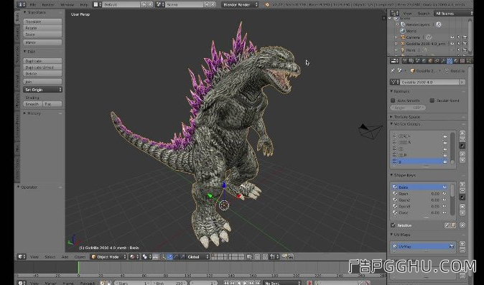The image size is (484, 285).
Task: Select the scale manipulator icon
Action: [x=182, y=256]
